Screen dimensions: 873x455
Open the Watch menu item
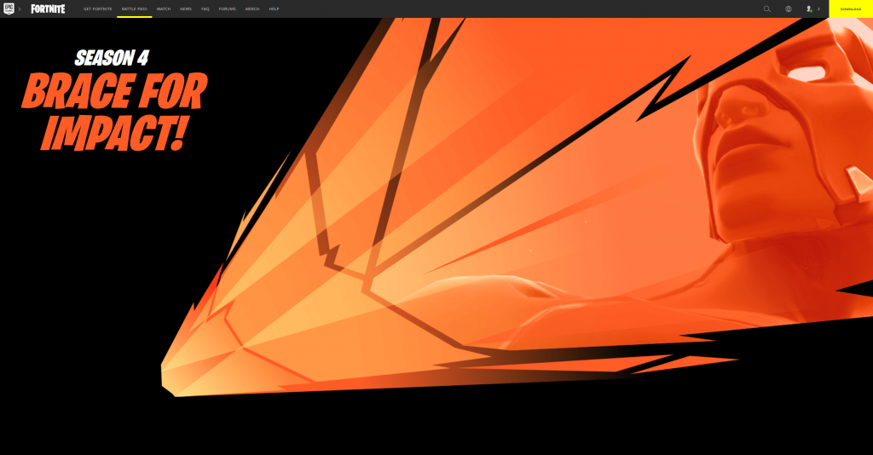[x=164, y=9]
